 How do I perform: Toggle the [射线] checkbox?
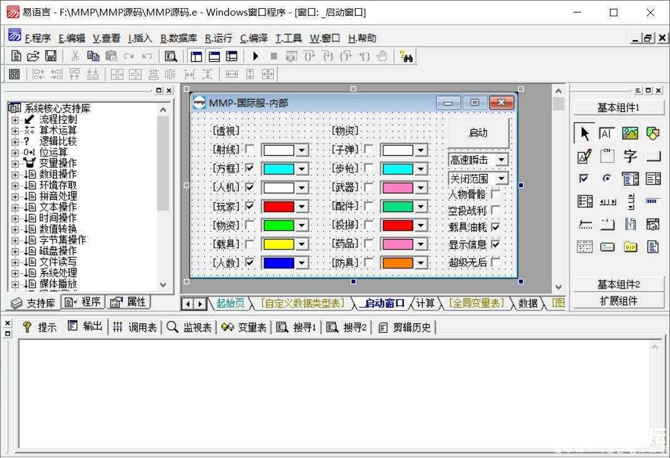[x=250, y=150]
